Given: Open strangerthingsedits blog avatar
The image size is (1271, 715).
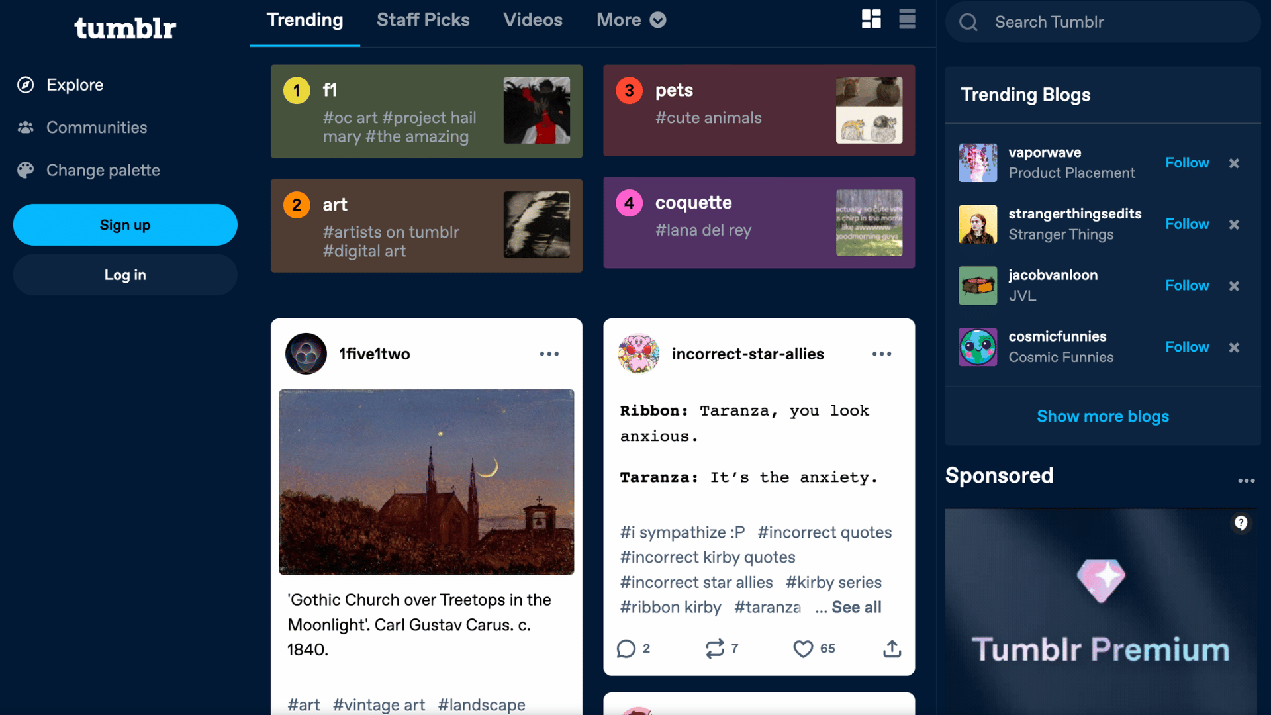Looking at the screenshot, I should [x=978, y=224].
